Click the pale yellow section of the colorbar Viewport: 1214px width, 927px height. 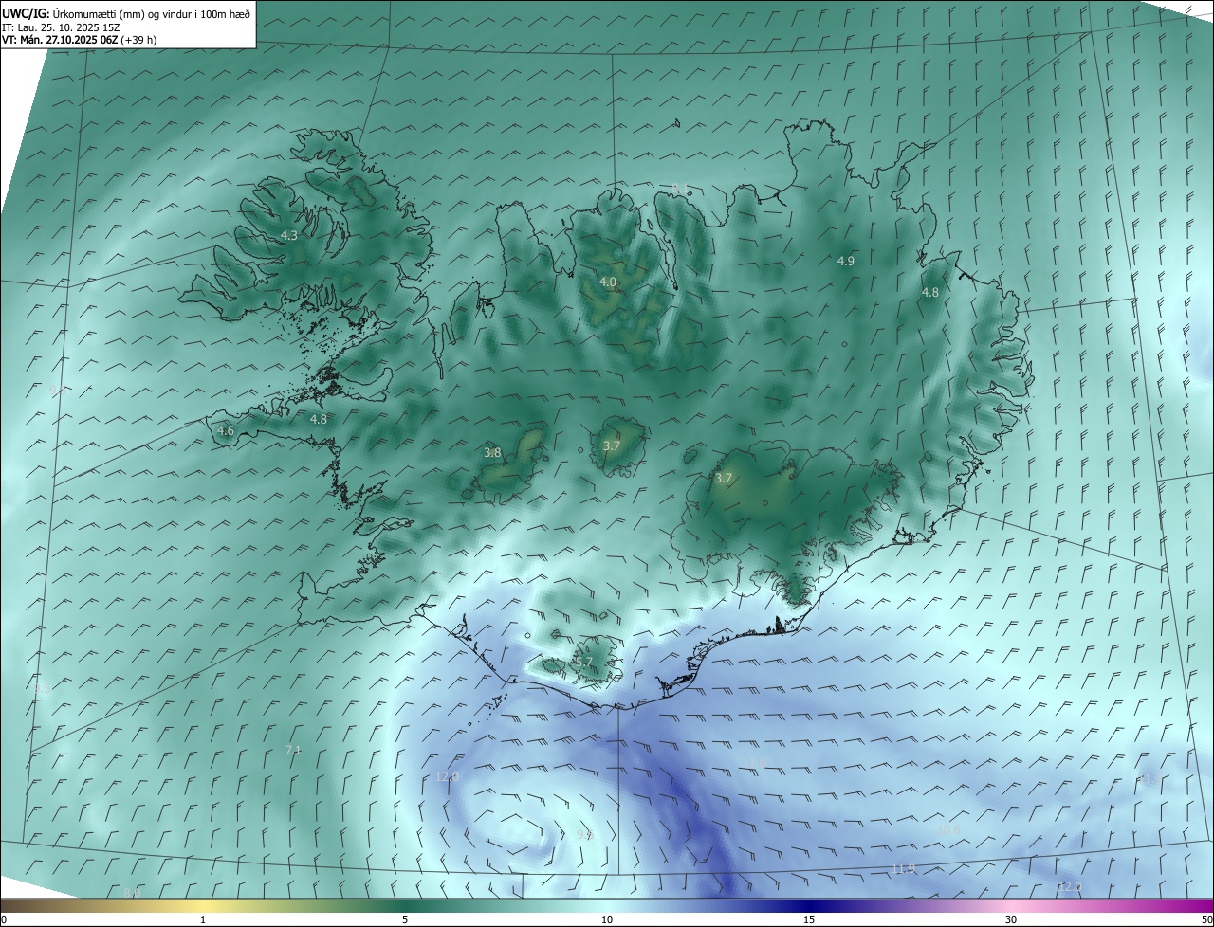pyautogui.click(x=204, y=905)
